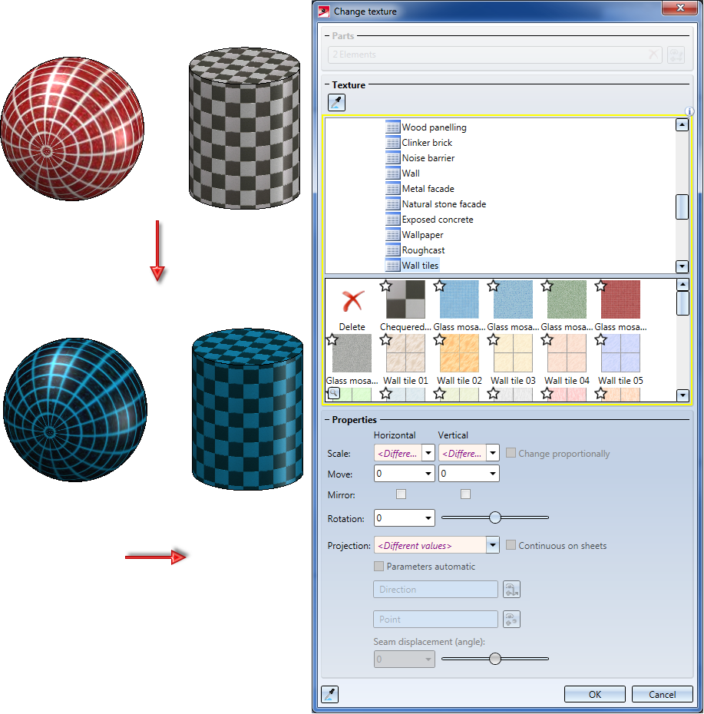The height and width of the screenshot is (714, 704).
Task: Open Rotation value dropdown
Action: (428, 518)
